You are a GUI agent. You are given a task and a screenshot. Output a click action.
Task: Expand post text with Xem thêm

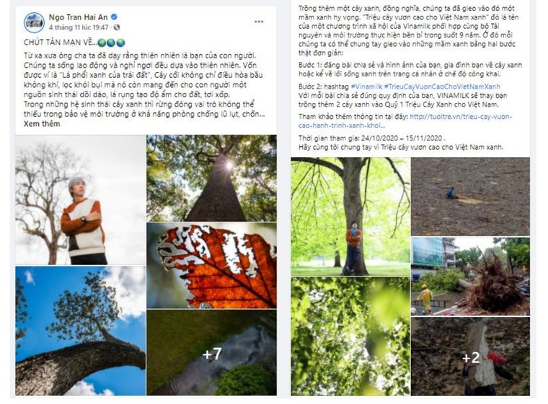(42, 124)
